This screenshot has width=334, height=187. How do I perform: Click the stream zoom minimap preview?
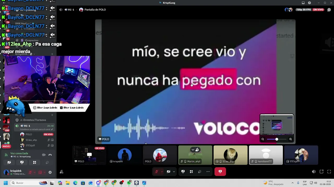coord(277,125)
